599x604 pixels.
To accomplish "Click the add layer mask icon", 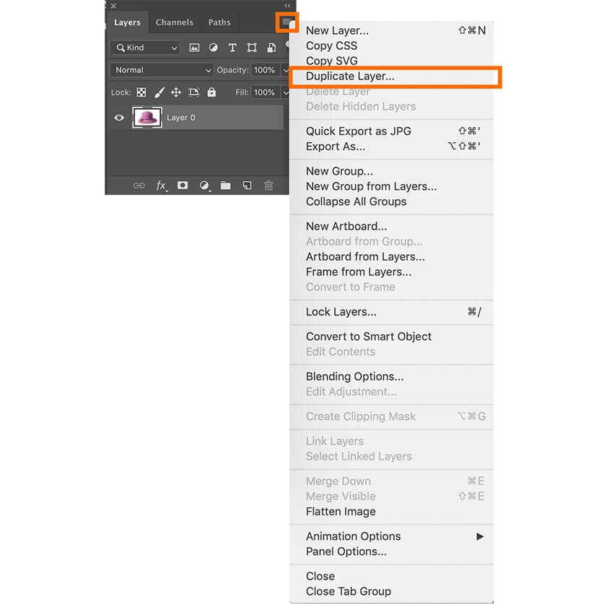I will pyautogui.click(x=183, y=185).
